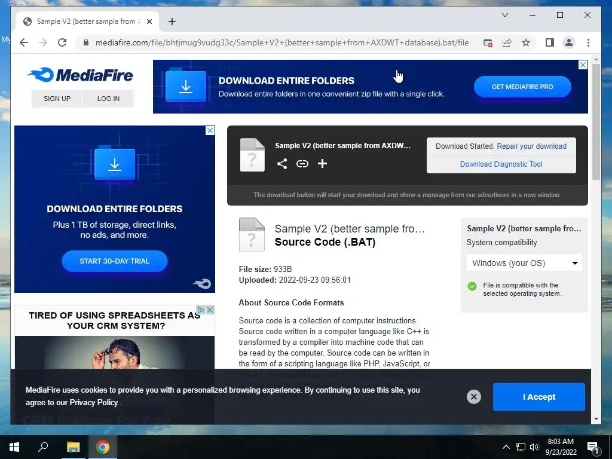Click folder icon in left sidebar ad

(x=115, y=164)
